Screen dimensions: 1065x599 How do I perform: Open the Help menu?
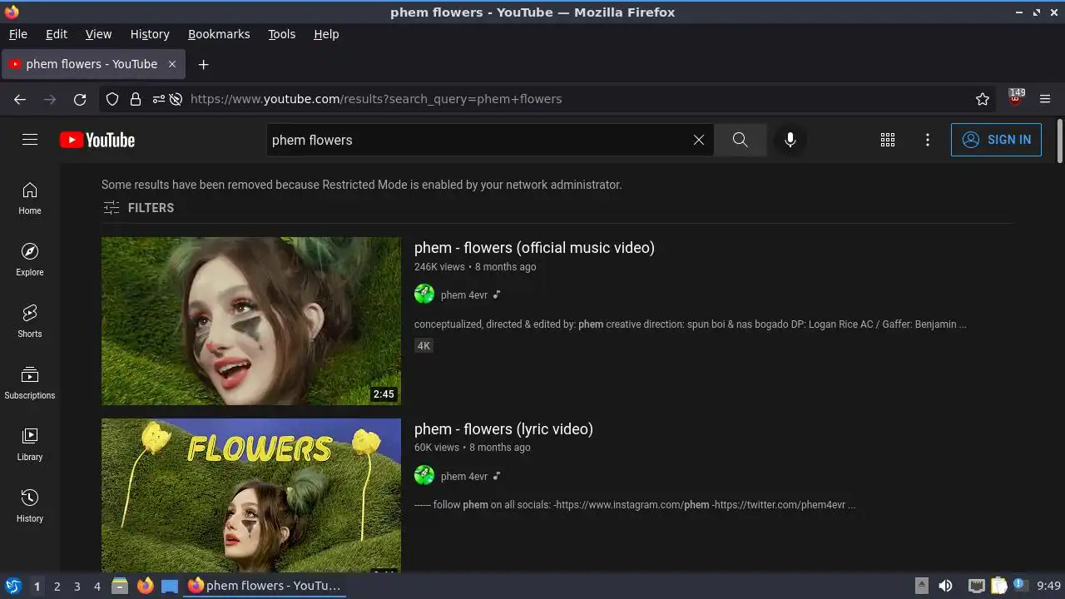coord(326,34)
